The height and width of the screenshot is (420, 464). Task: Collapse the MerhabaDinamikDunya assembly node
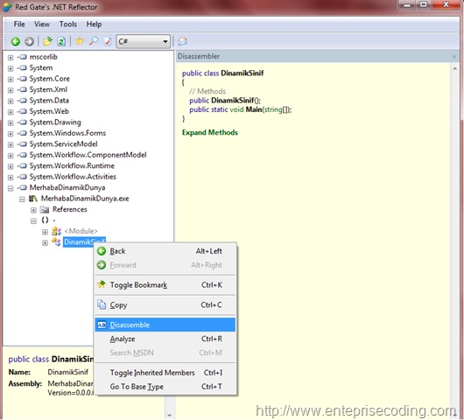pos(11,188)
